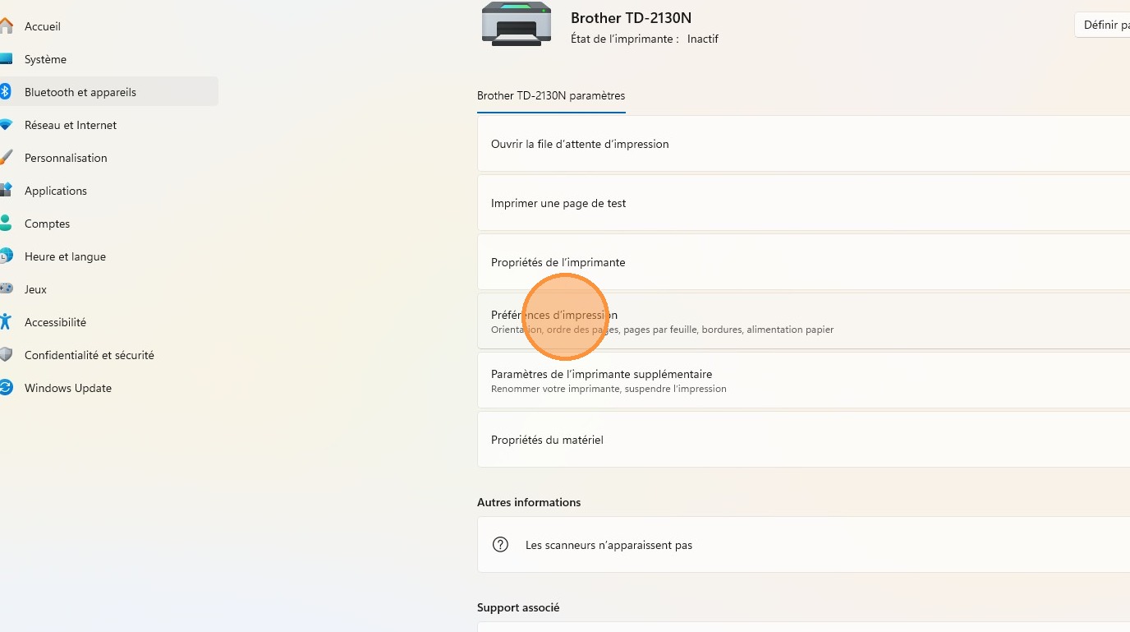Screen dimensions: 1130x632
Task: Expand Les scanneurs n'apparaissent pas
Action: coord(609,545)
